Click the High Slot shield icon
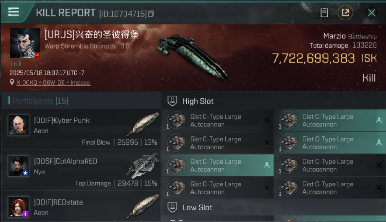 [173, 101]
